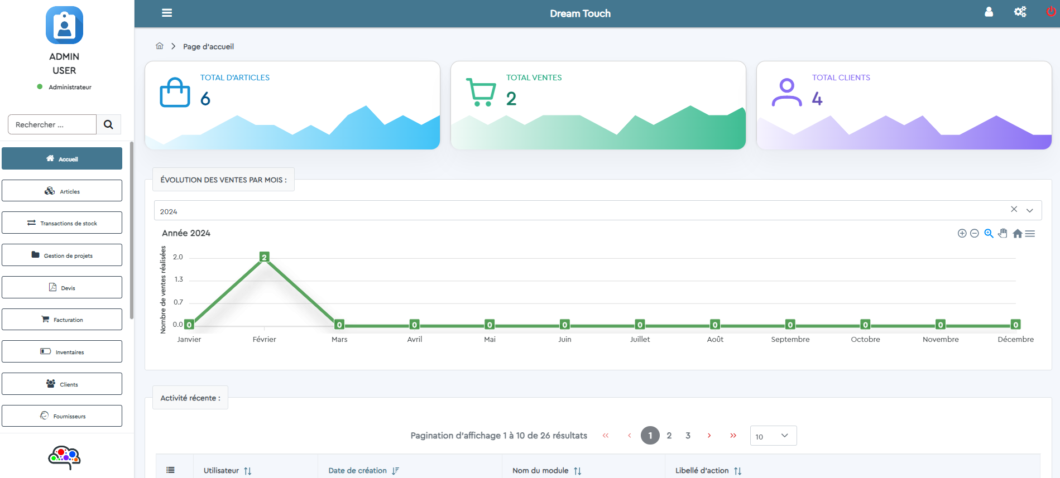Select pagination page 1
This screenshot has width=1060, height=478.
tap(650, 436)
